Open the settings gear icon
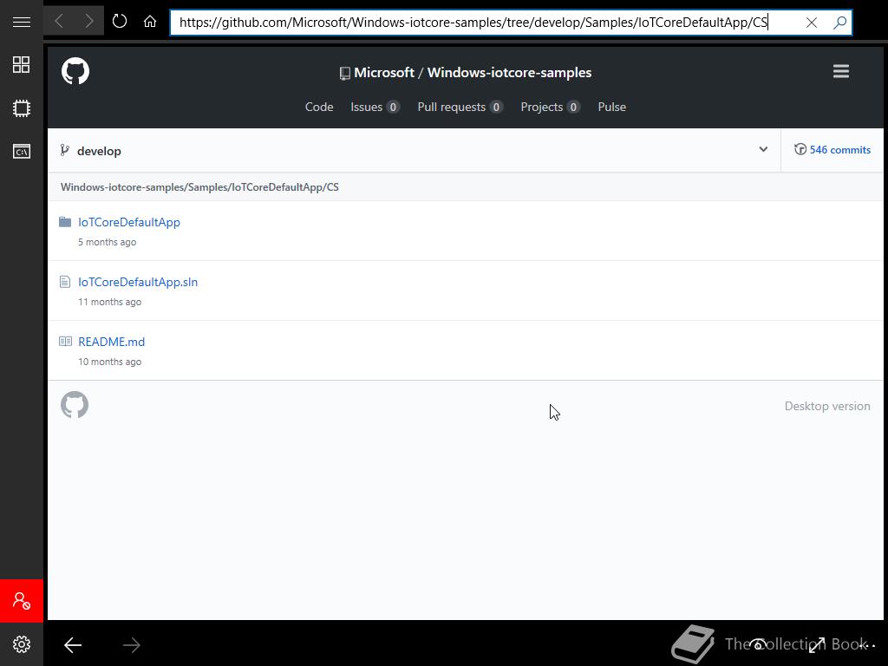The image size is (888, 666). coord(22,644)
